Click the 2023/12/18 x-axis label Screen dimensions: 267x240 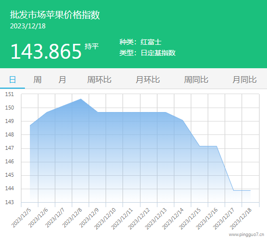click(x=241, y=219)
